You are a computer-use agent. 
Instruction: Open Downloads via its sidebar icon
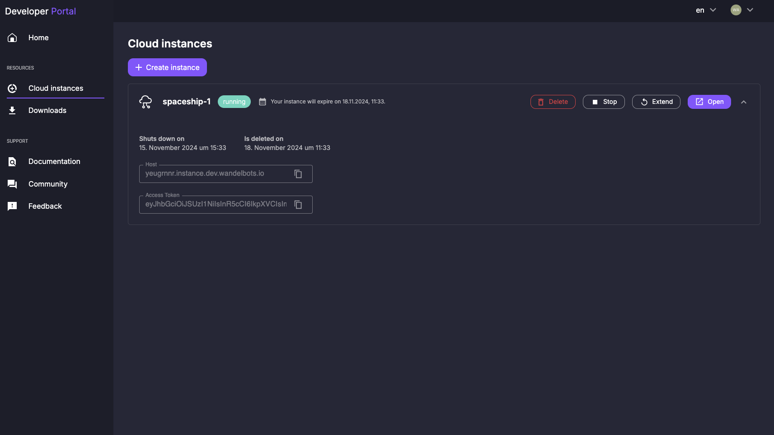click(12, 110)
